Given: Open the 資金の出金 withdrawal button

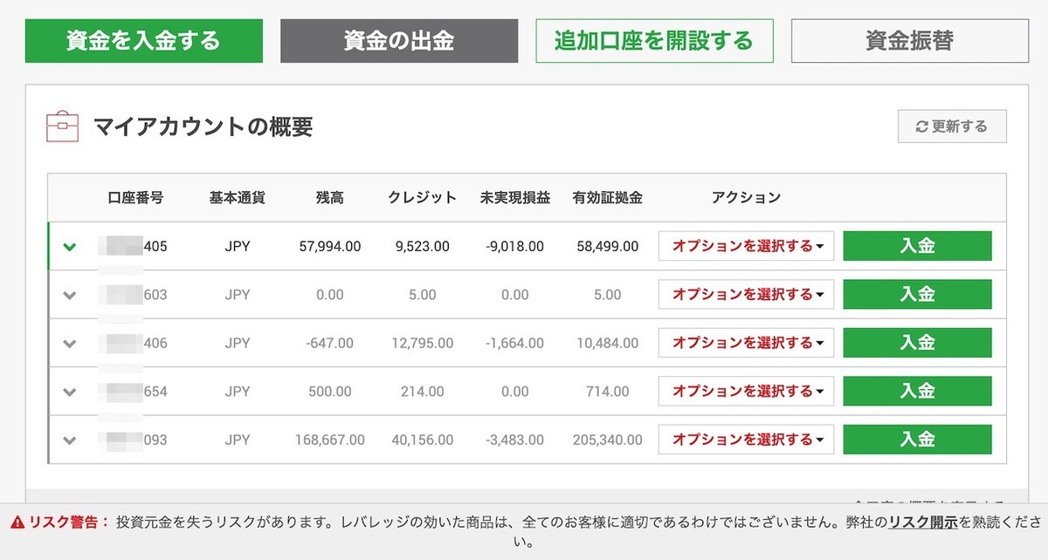Looking at the screenshot, I should [x=399, y=41].
